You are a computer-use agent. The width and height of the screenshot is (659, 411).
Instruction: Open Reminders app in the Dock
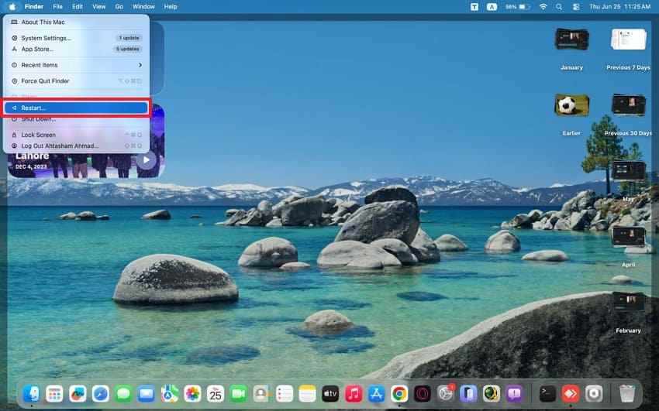coord(285,394)
